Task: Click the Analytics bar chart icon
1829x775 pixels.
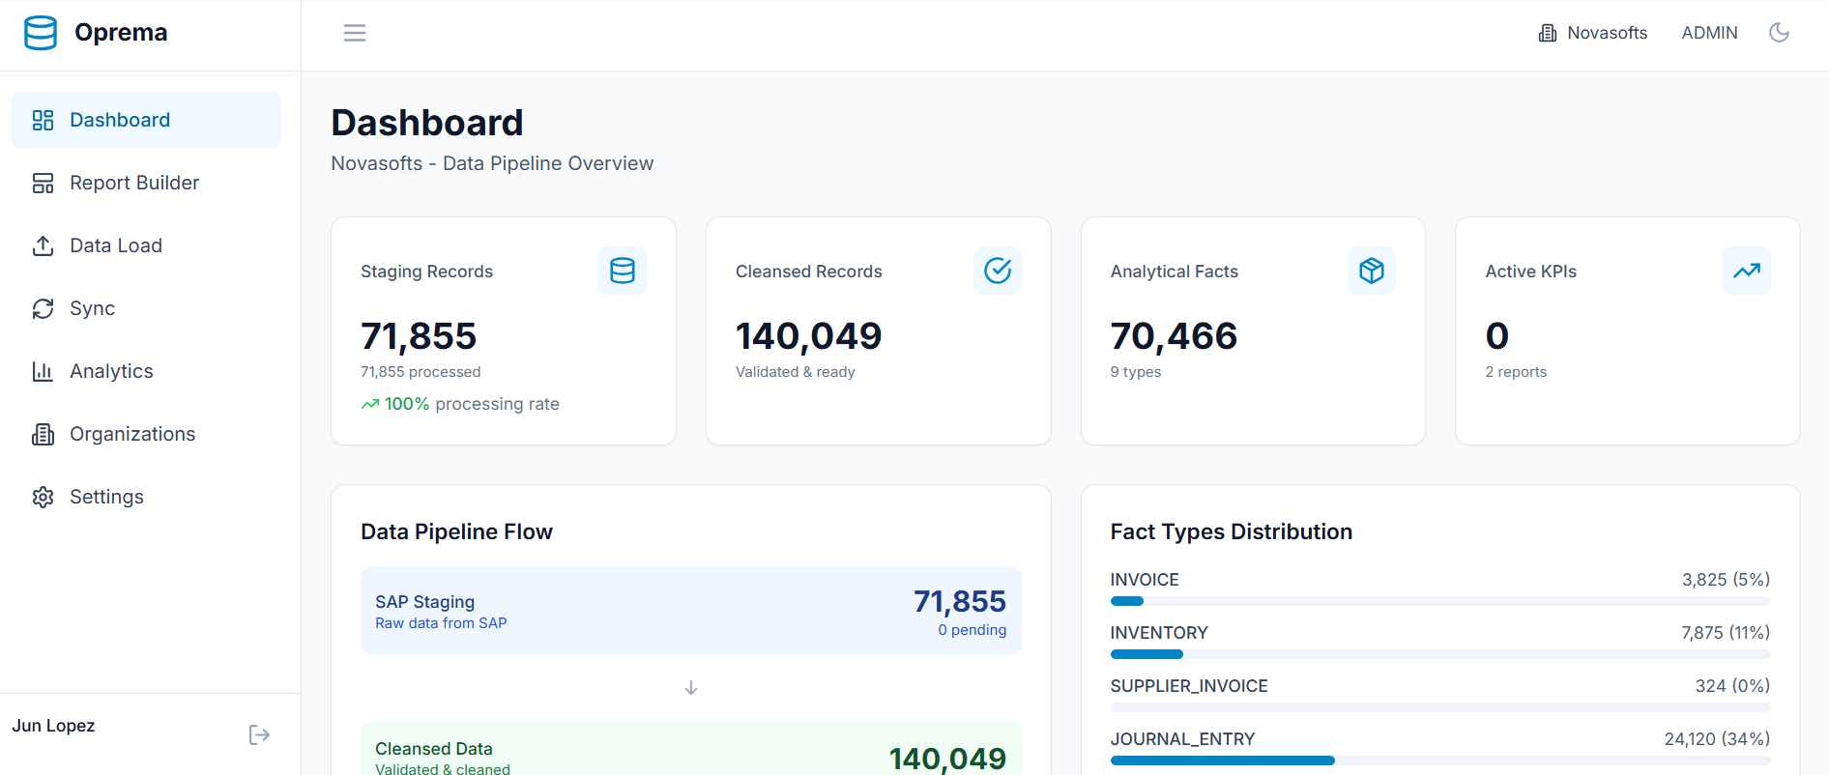Action: 43,371
